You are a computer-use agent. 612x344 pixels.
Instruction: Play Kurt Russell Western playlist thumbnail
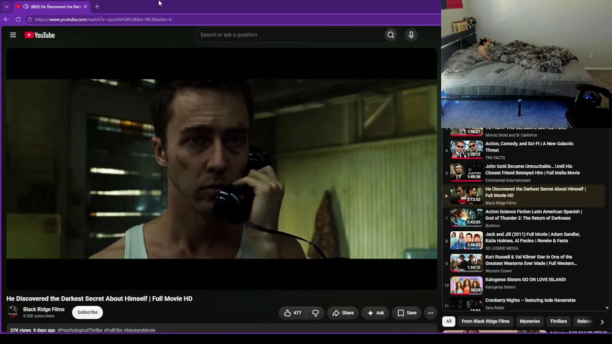pyautogui.click(x=466, y=263)
